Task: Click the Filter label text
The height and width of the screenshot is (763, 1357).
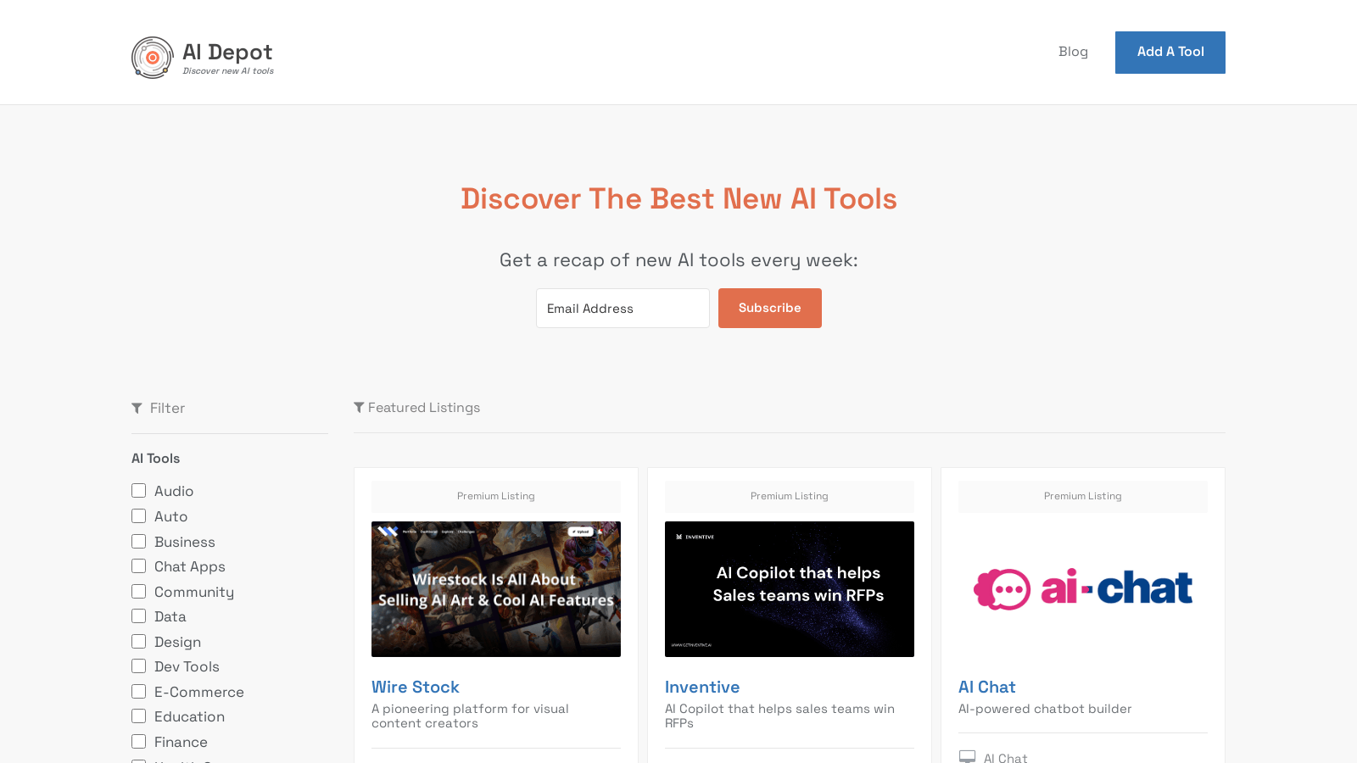Action: 167,409
